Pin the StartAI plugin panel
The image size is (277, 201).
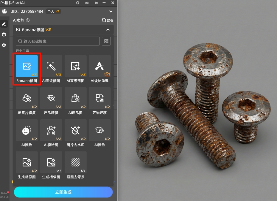[x=96, y=3]
